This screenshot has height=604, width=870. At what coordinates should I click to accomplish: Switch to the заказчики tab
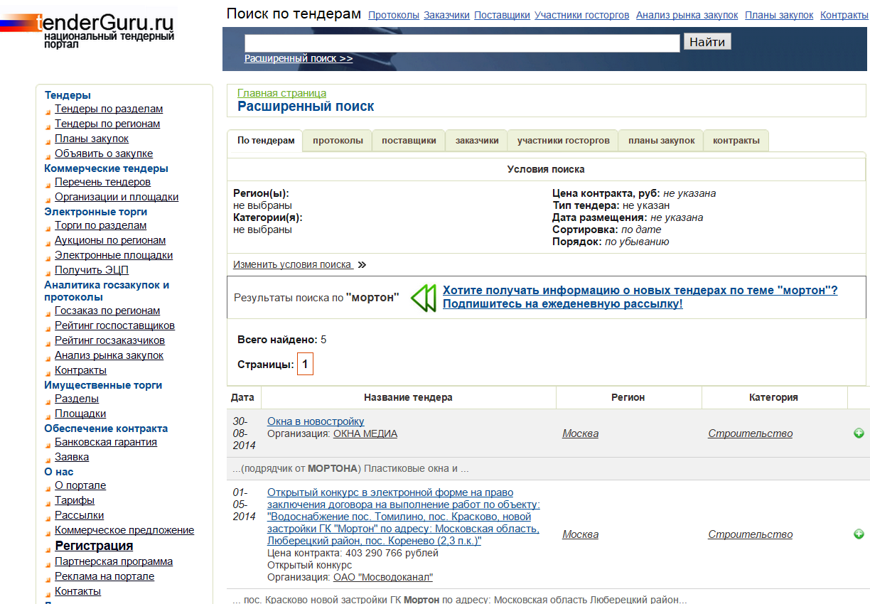477,141
